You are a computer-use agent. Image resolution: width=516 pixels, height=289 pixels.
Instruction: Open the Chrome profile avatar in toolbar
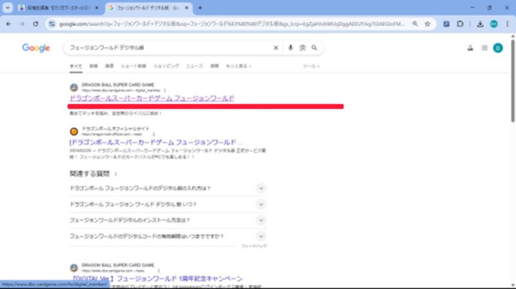coord(494,24)
